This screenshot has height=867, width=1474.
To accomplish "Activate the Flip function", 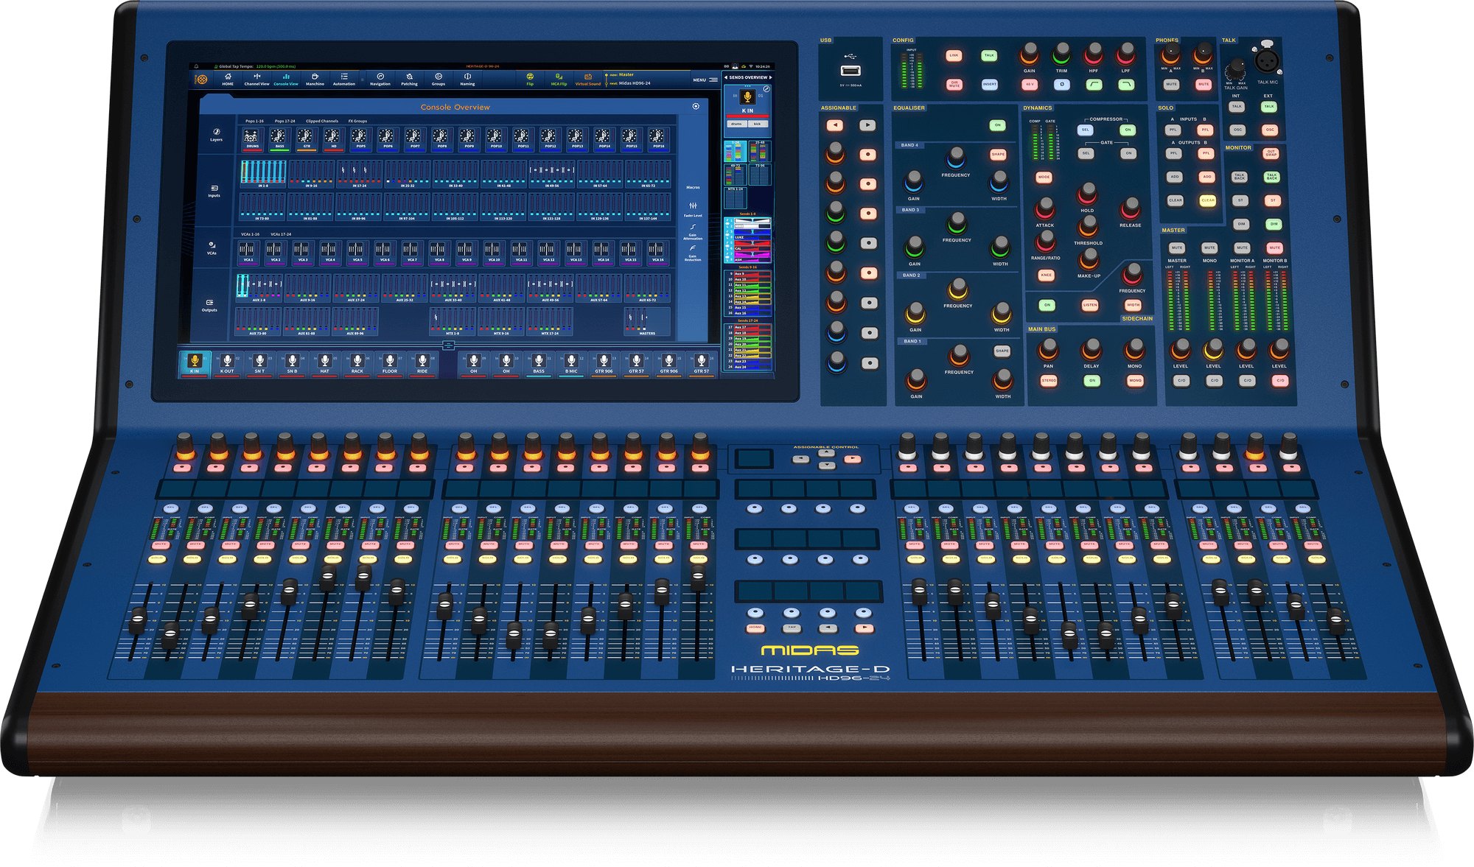I will (x=529, y=81).
